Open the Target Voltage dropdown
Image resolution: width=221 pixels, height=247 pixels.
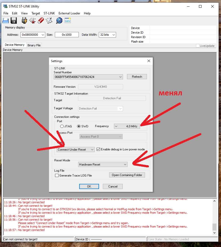click(x=100, y=108)
